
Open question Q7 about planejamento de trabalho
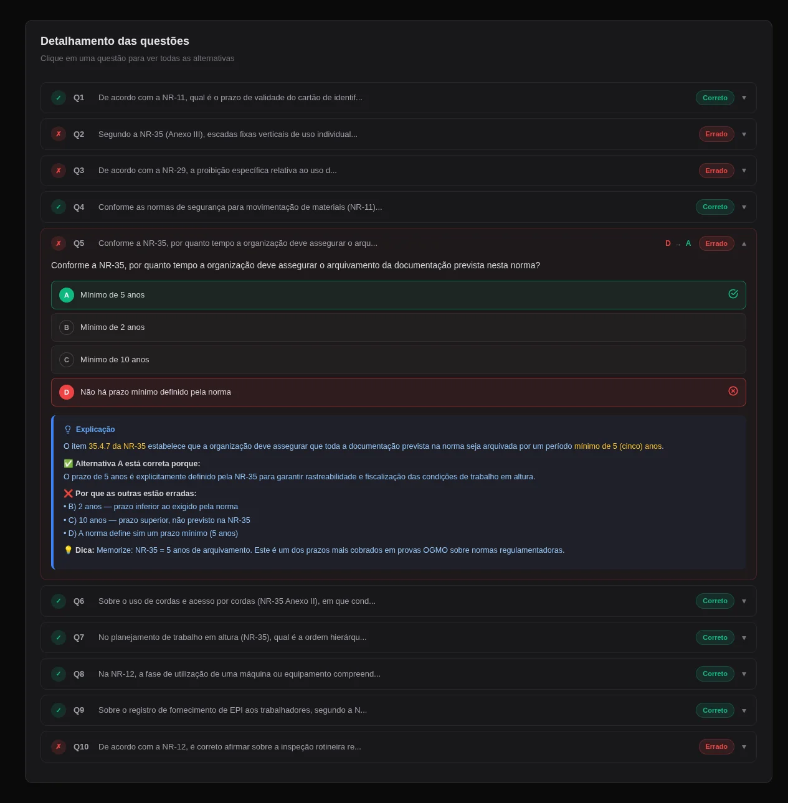tap(398, 637)
